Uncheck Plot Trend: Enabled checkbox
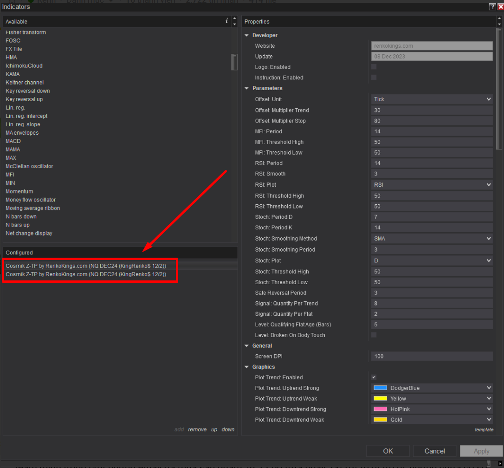504x468 pixels. pyautogui.click(x=374, y=377)
